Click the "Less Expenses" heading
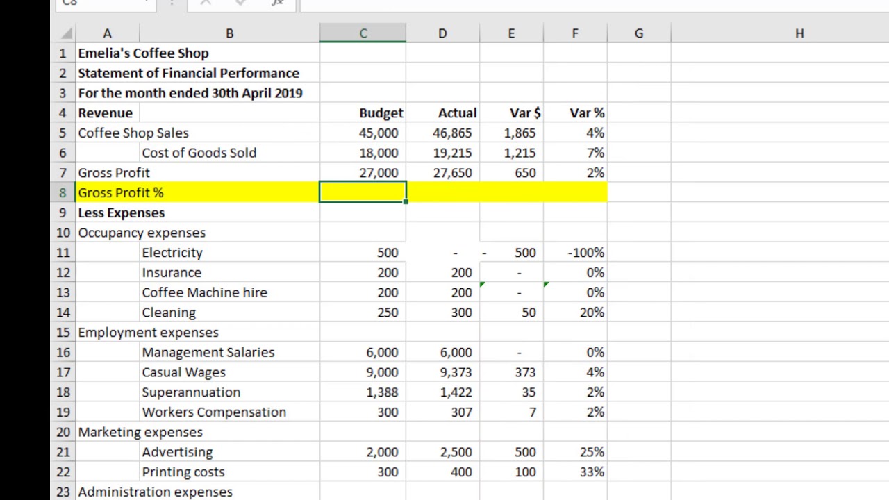 (122, 212)
